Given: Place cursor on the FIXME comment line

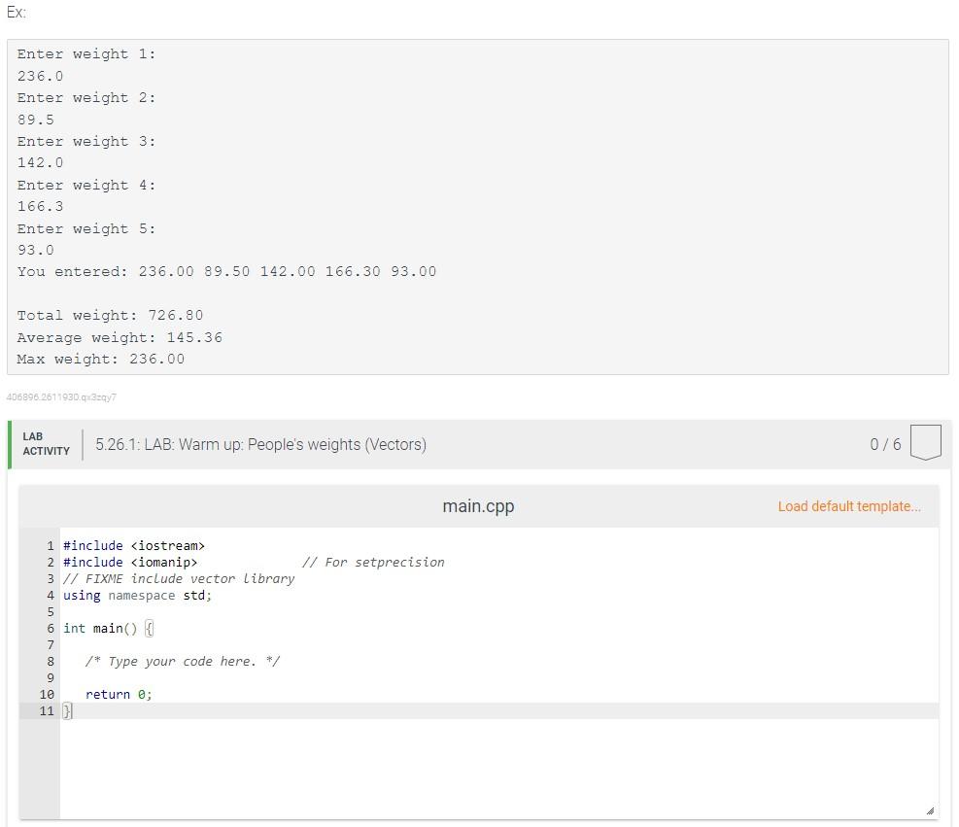Looking at the screenshot, I should point(178,578).
